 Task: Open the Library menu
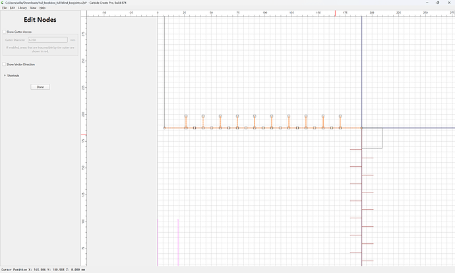click(22, 8)
